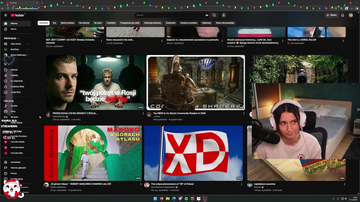360x202 pixels.
Task: Click the browser address bar URL
Action: 26,8
